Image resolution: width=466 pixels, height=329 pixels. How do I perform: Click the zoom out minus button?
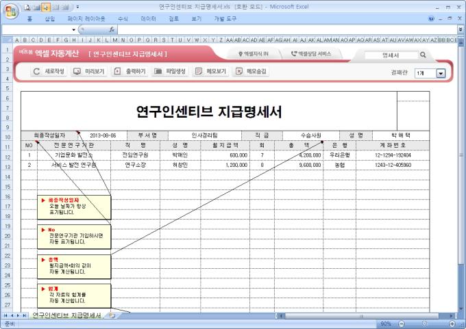pos(401,324)
